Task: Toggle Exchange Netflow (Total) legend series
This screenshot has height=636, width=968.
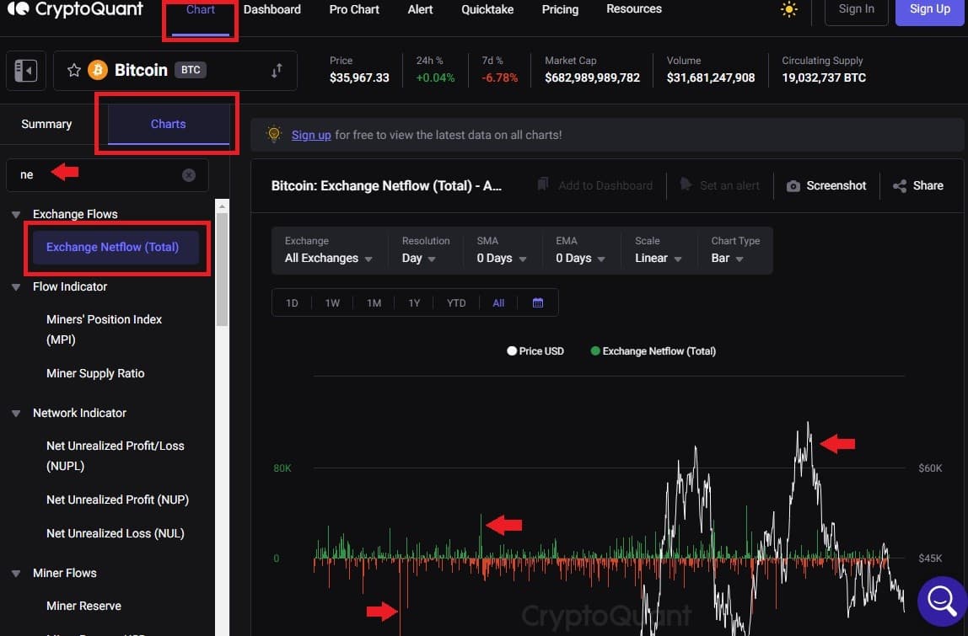Action: (x=653, y=351)
